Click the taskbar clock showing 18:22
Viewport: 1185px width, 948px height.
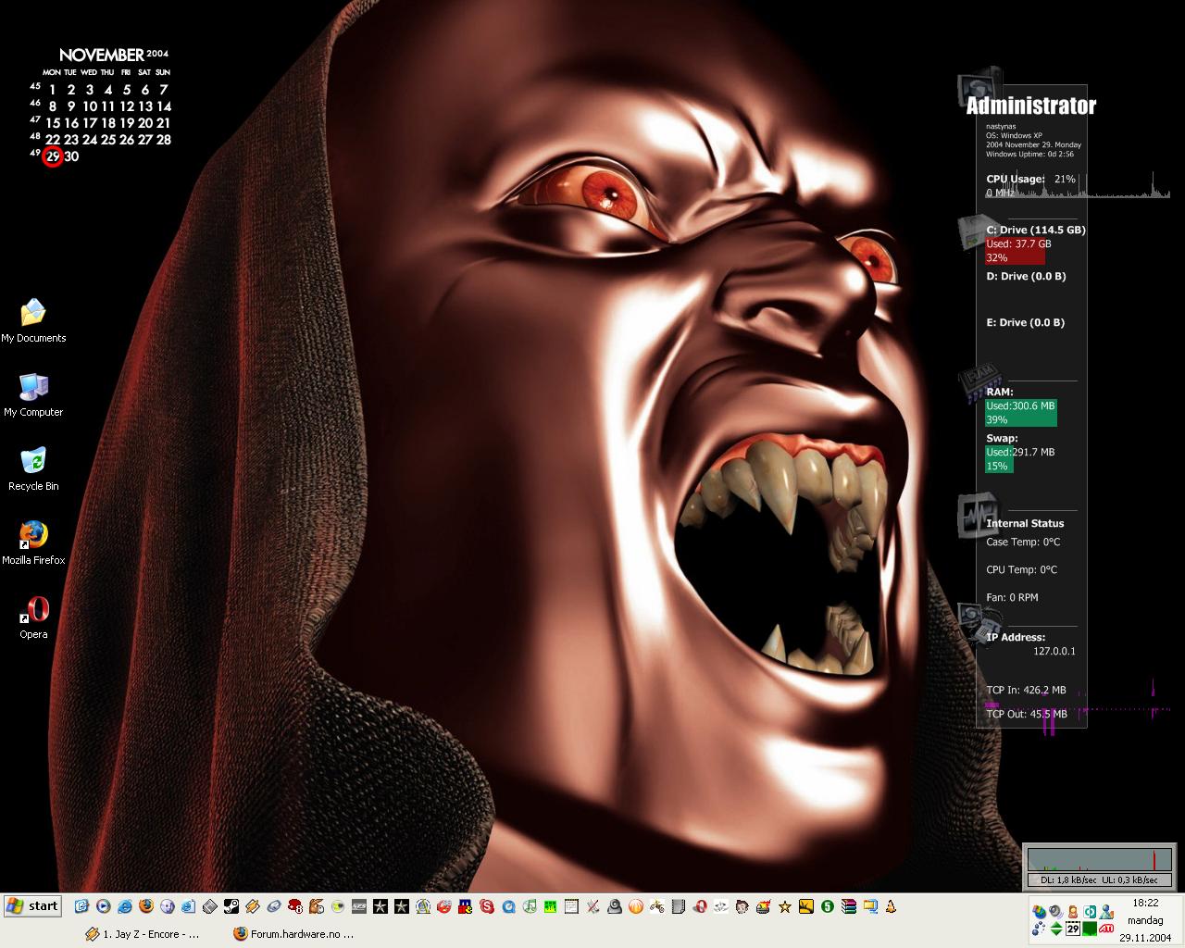click(x=1145, y=903)
